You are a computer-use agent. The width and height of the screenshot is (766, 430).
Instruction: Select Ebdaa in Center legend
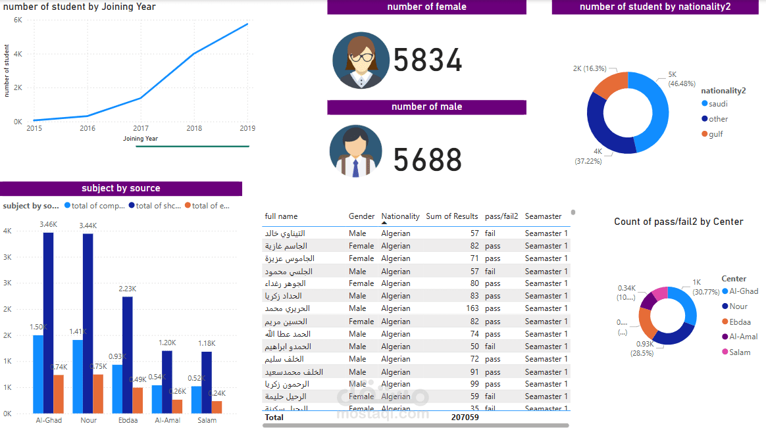coord(736,322)
